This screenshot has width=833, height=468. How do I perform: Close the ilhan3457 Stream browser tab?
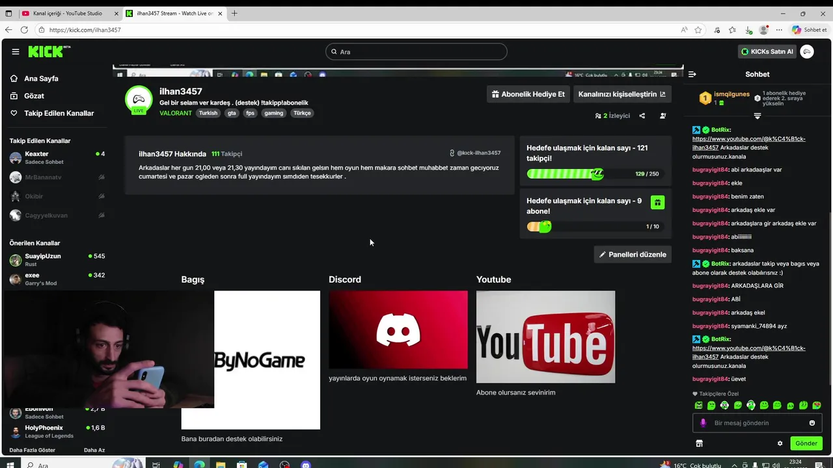(x=220, y=13)
